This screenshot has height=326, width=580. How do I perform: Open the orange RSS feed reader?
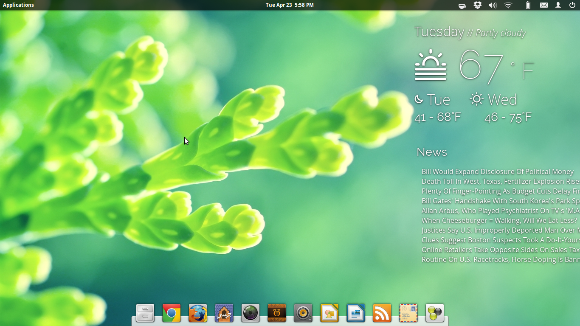[382, 313]
